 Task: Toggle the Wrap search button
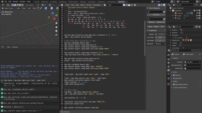click(156, 26)
